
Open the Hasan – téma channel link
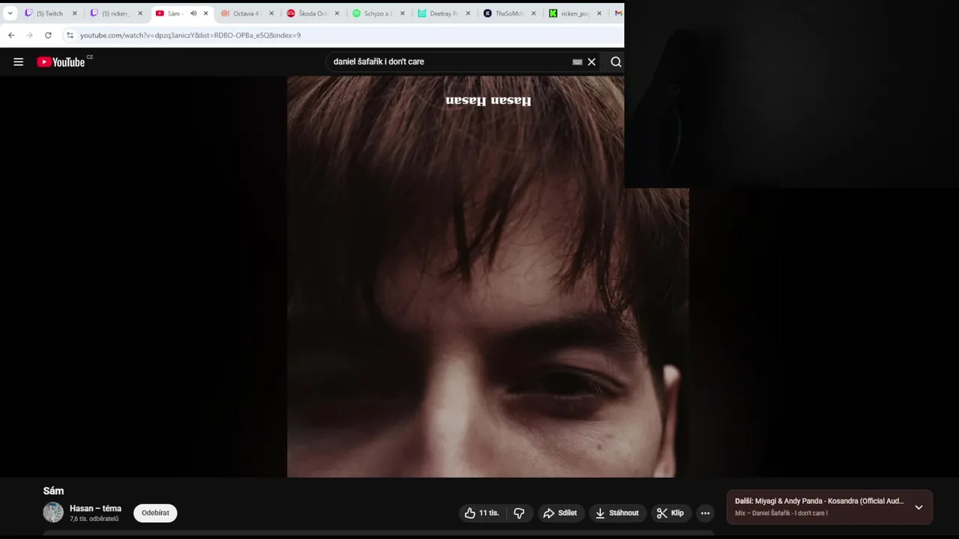click(x=95, y=508)
